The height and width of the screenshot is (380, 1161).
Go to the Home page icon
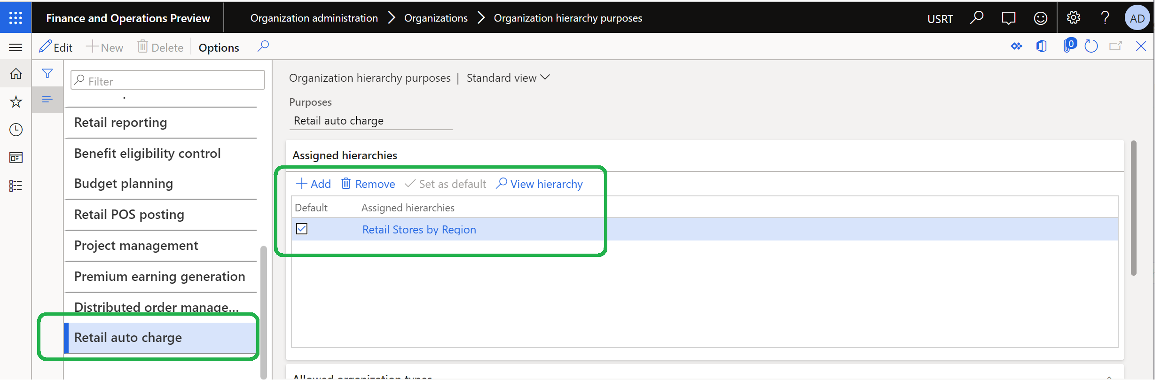16,74
